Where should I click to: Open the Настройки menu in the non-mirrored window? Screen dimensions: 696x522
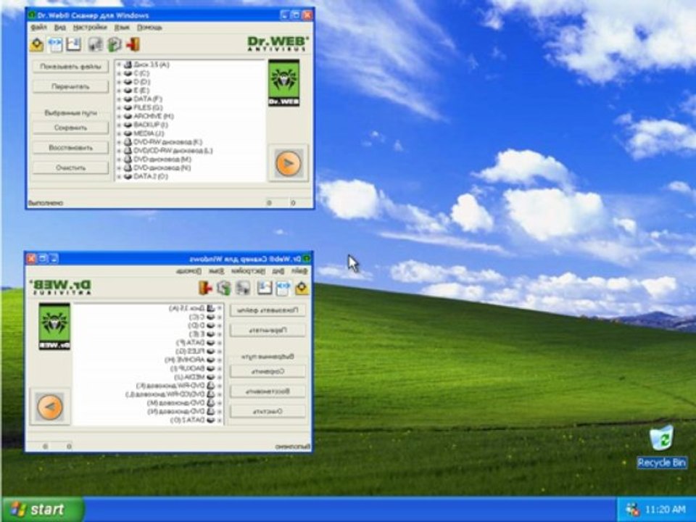coord(90,28)
